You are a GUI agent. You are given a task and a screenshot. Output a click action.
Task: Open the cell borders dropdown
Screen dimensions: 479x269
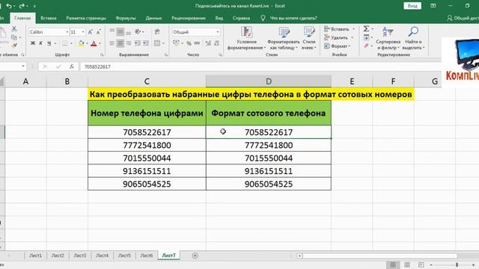click(71, 43)
